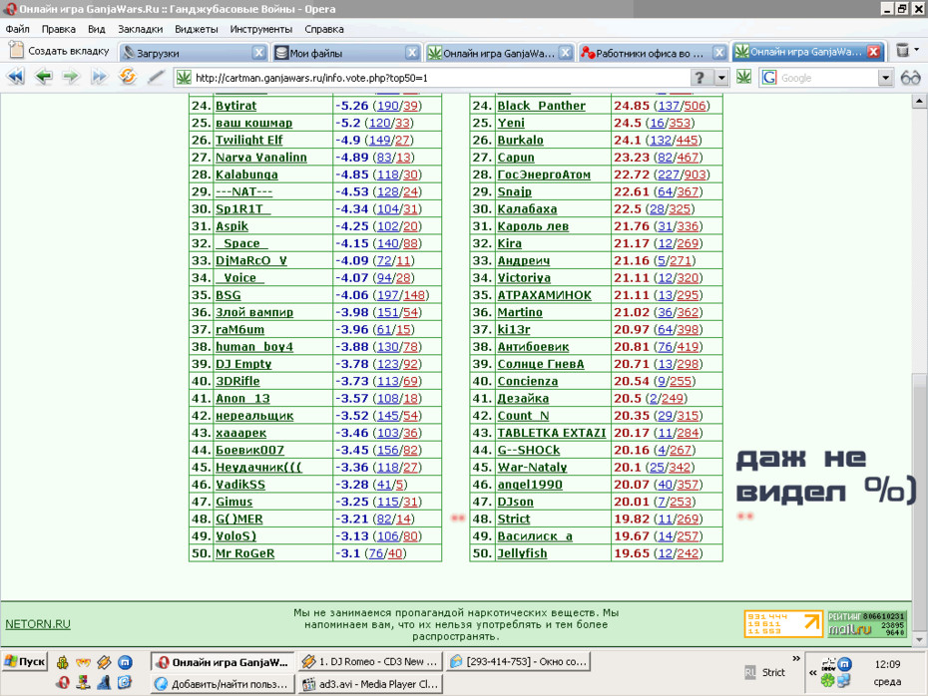Click the ganja leaf icon beside search box
Screen dimensions: 928x696
(x=744, y=77)
